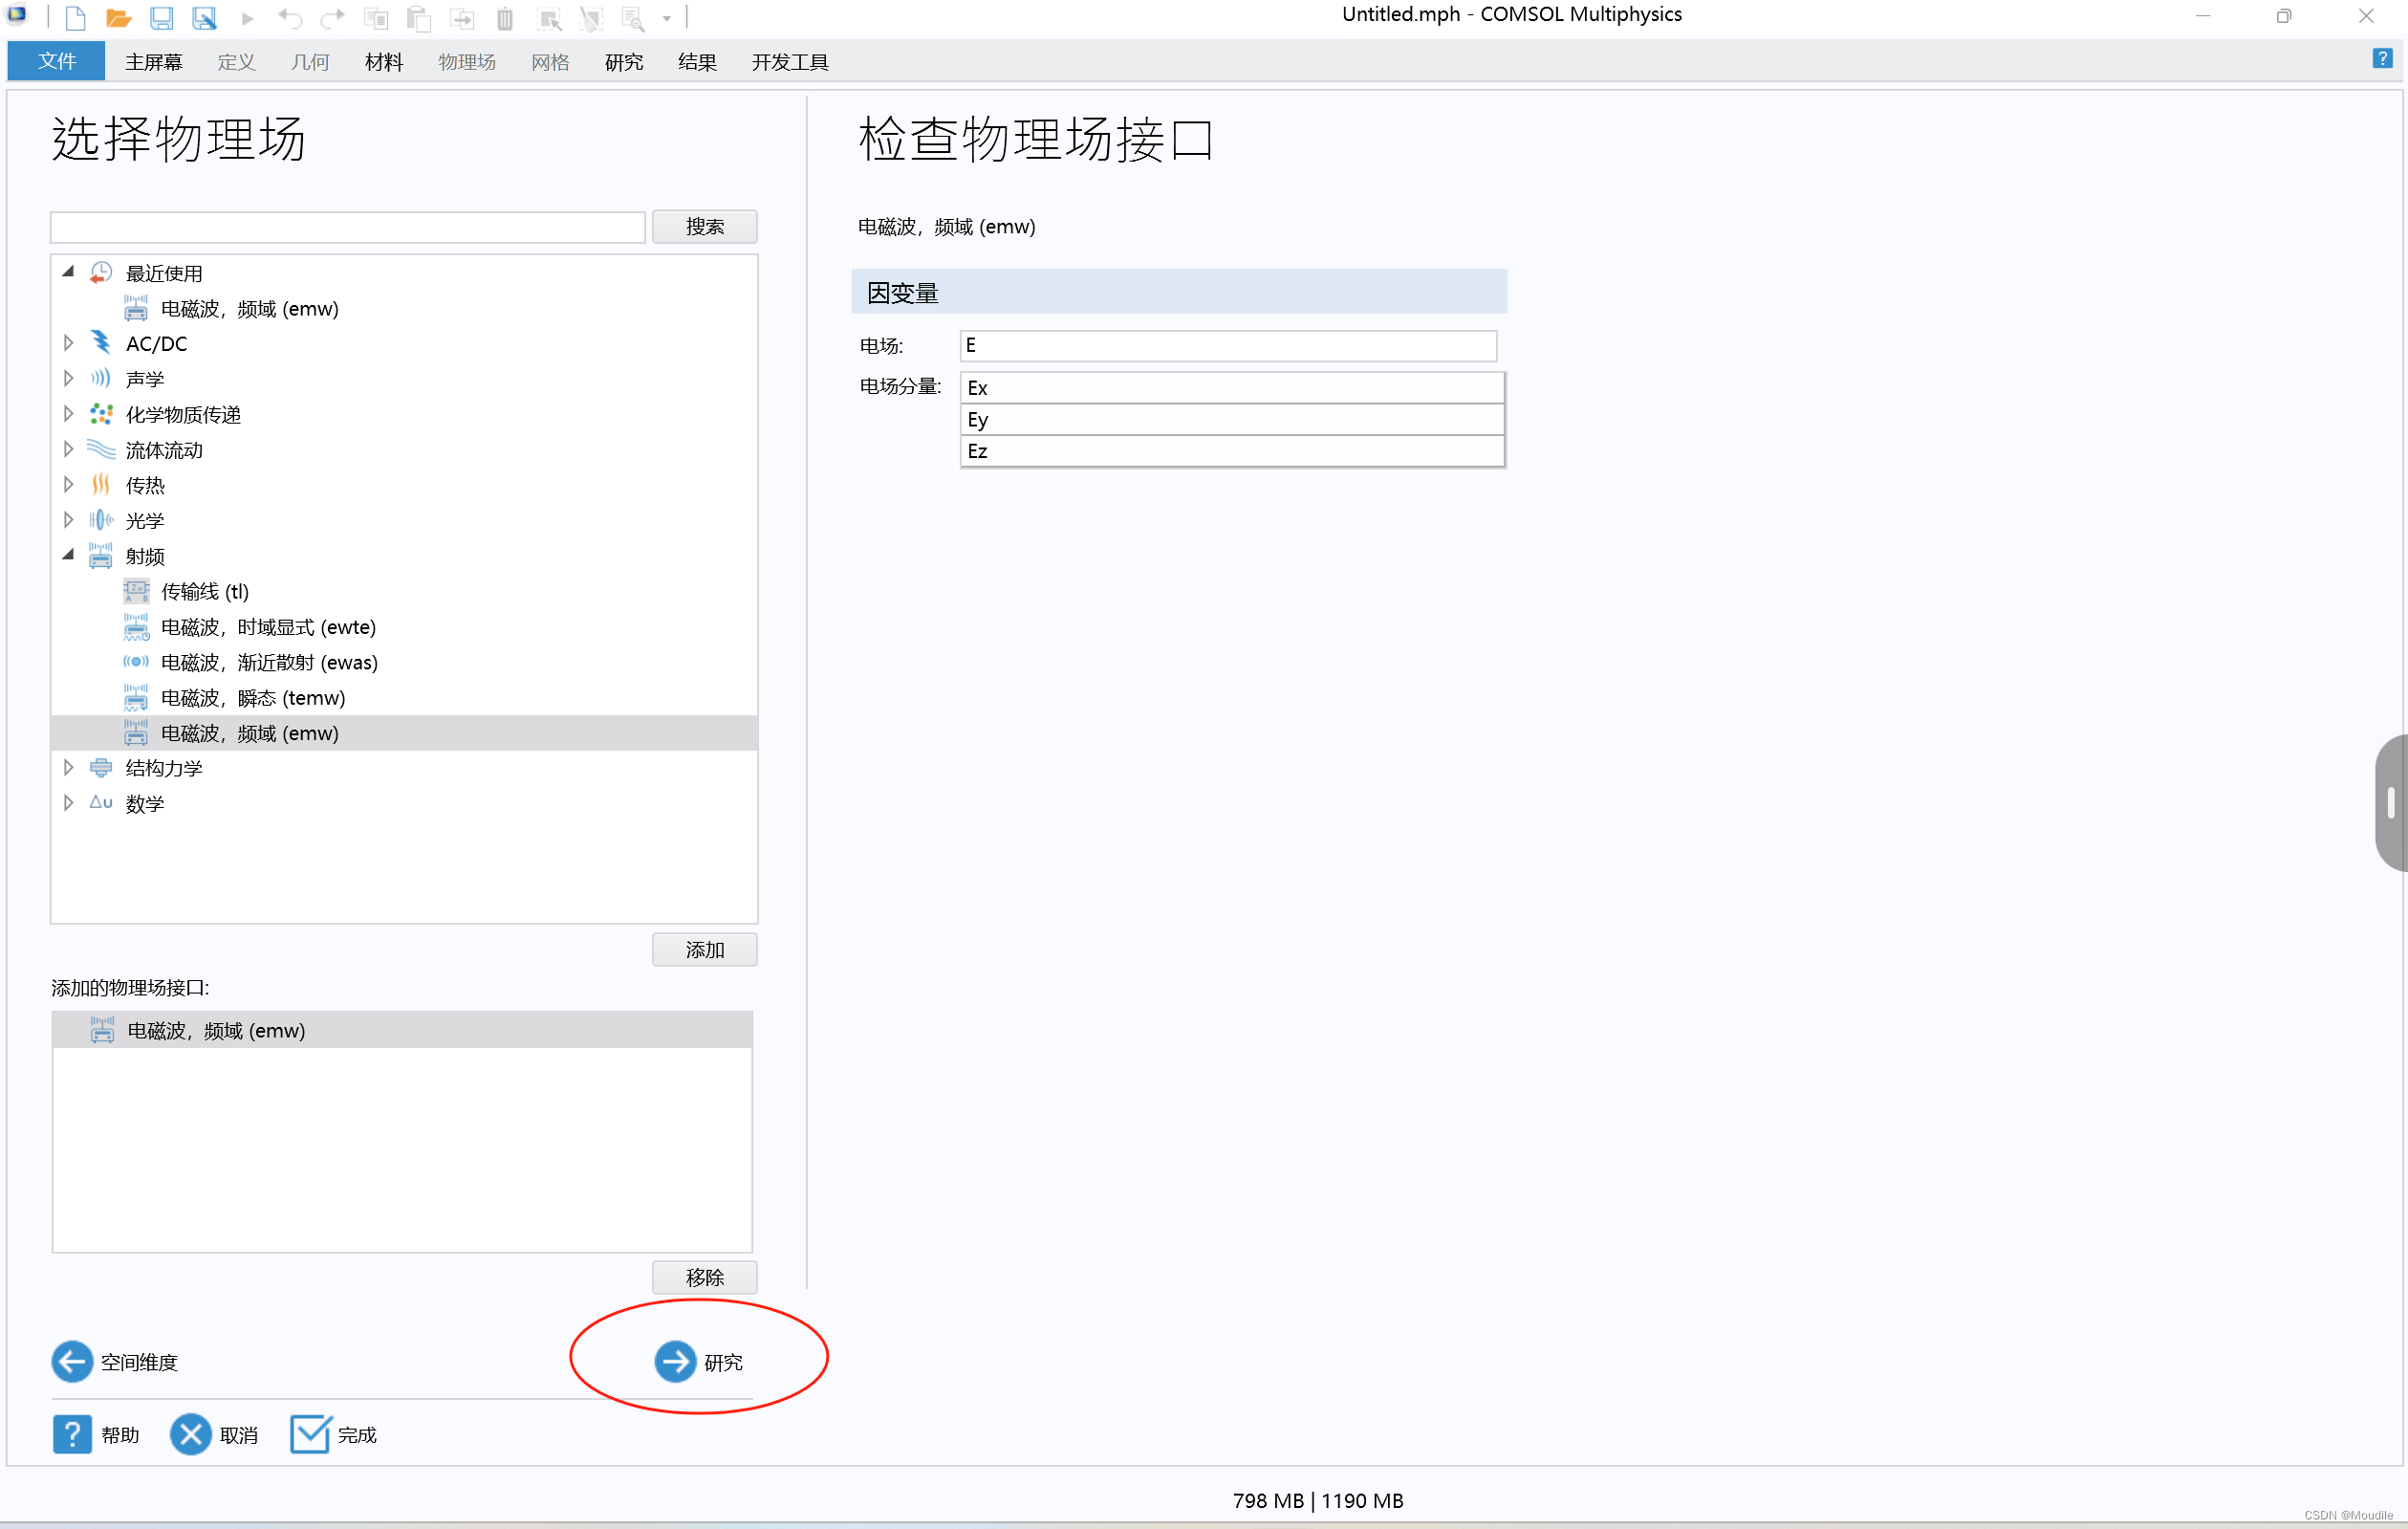Viewport: 2408px width, 1529px height.
Task: Expand the AC/DC category
Action: (67, 342)
